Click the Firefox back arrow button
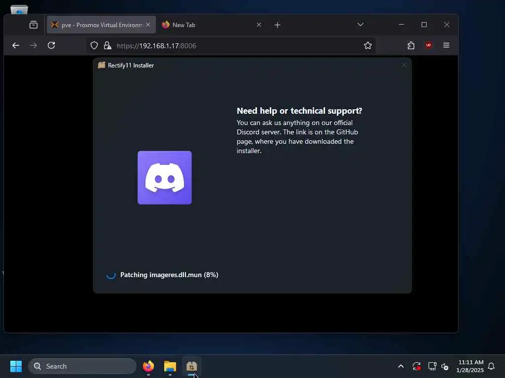The height and width of the screenshot is (378, 505). click(16, 46)
